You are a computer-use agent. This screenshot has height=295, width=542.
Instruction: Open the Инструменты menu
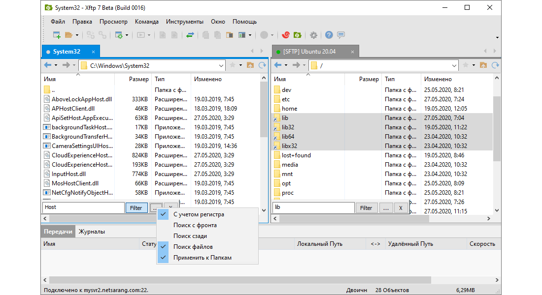point(185,22)
